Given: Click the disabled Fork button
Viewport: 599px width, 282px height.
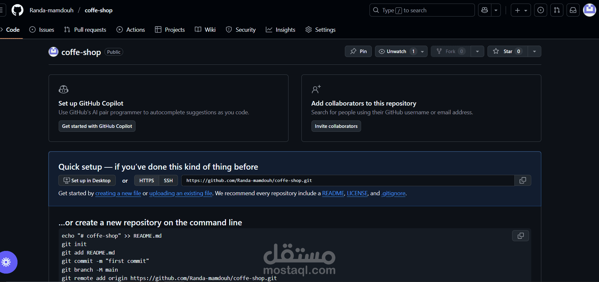Looking at the screenshot, I should point(451,51).
